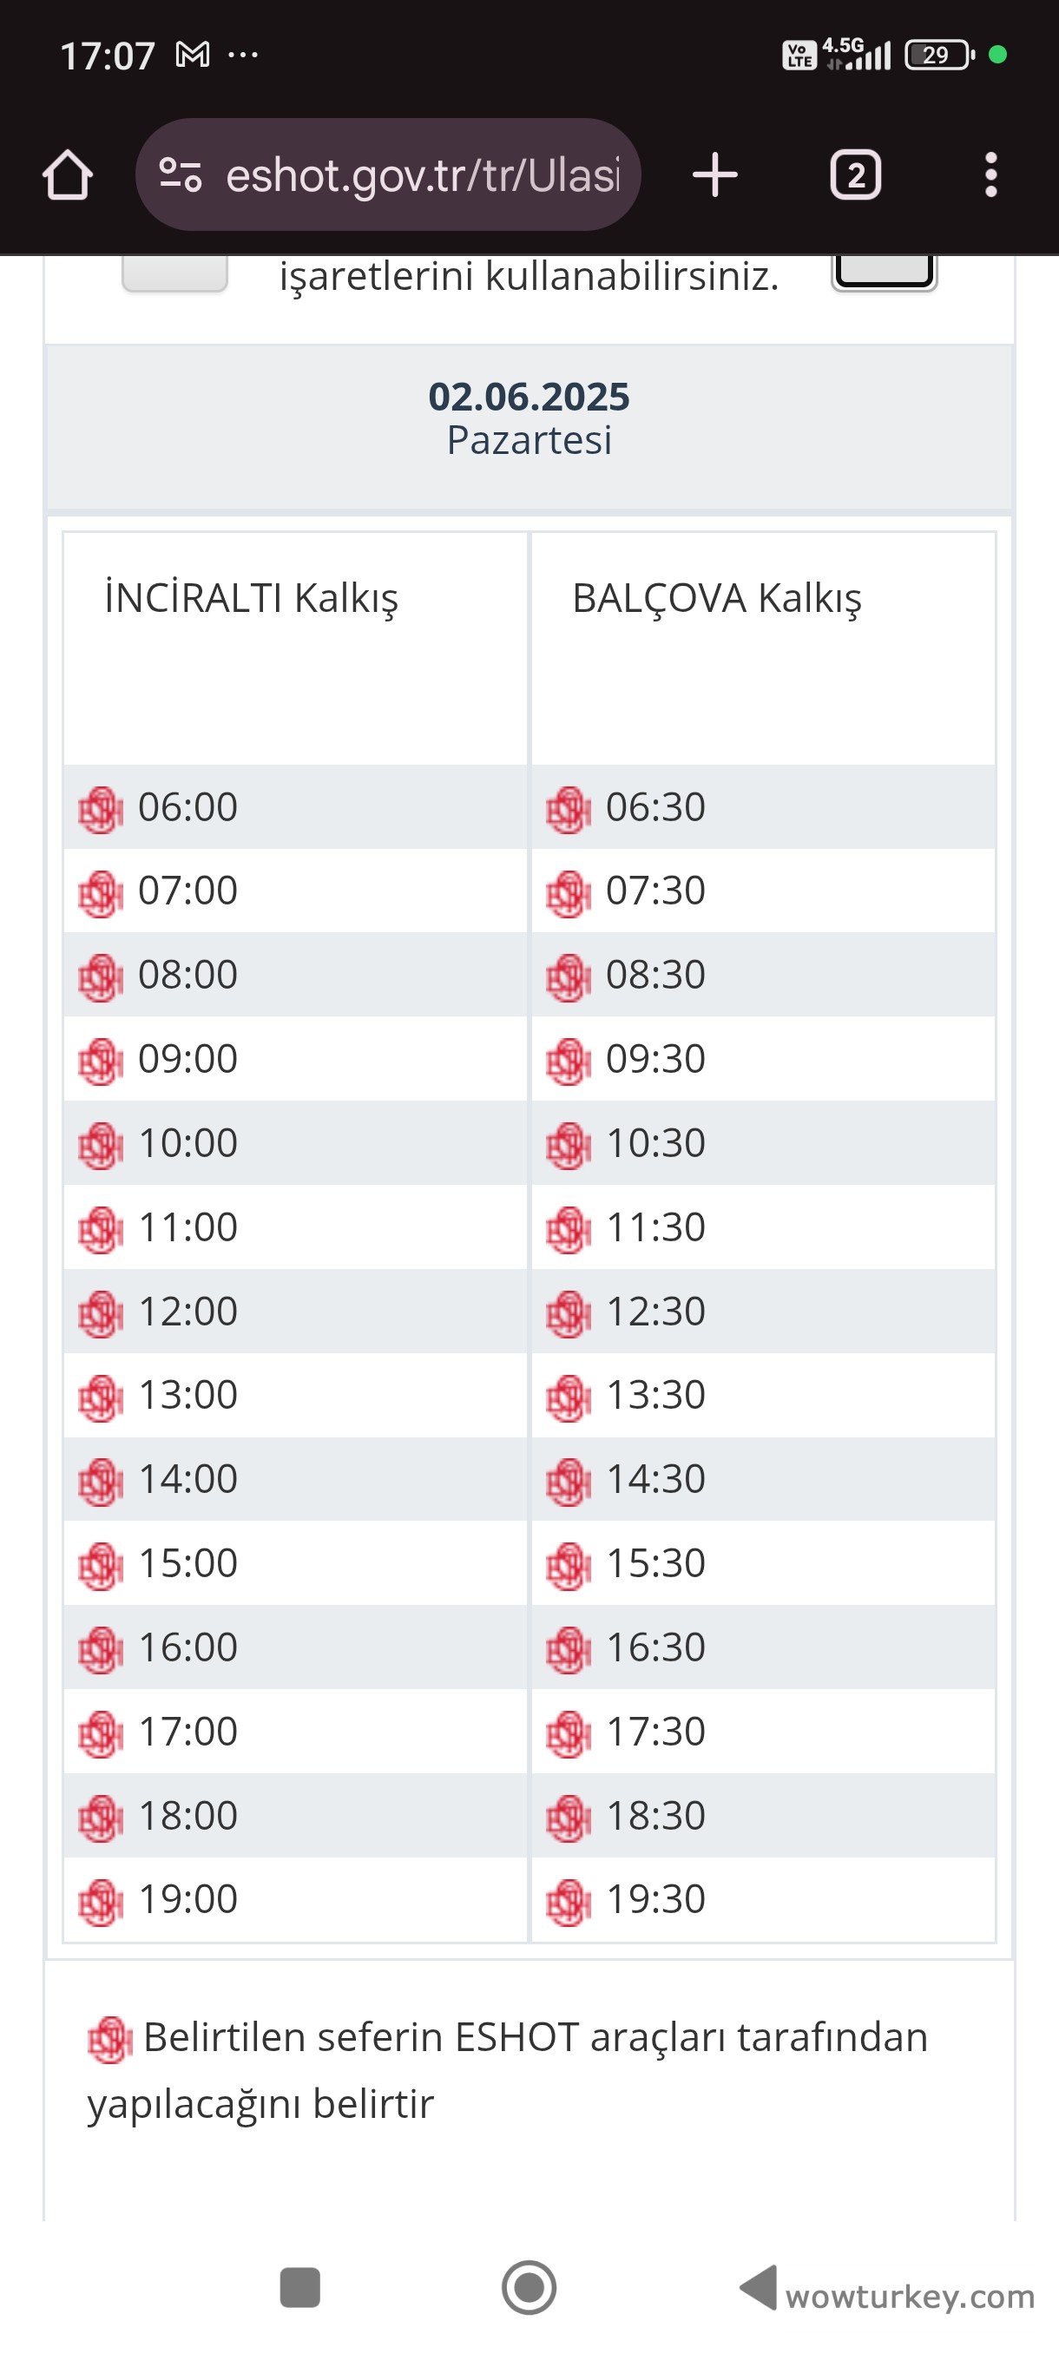Click the BALÇOVA Kalkış column header
The height and width of the screenshot is (2354, 1059).
click(716, 599)
